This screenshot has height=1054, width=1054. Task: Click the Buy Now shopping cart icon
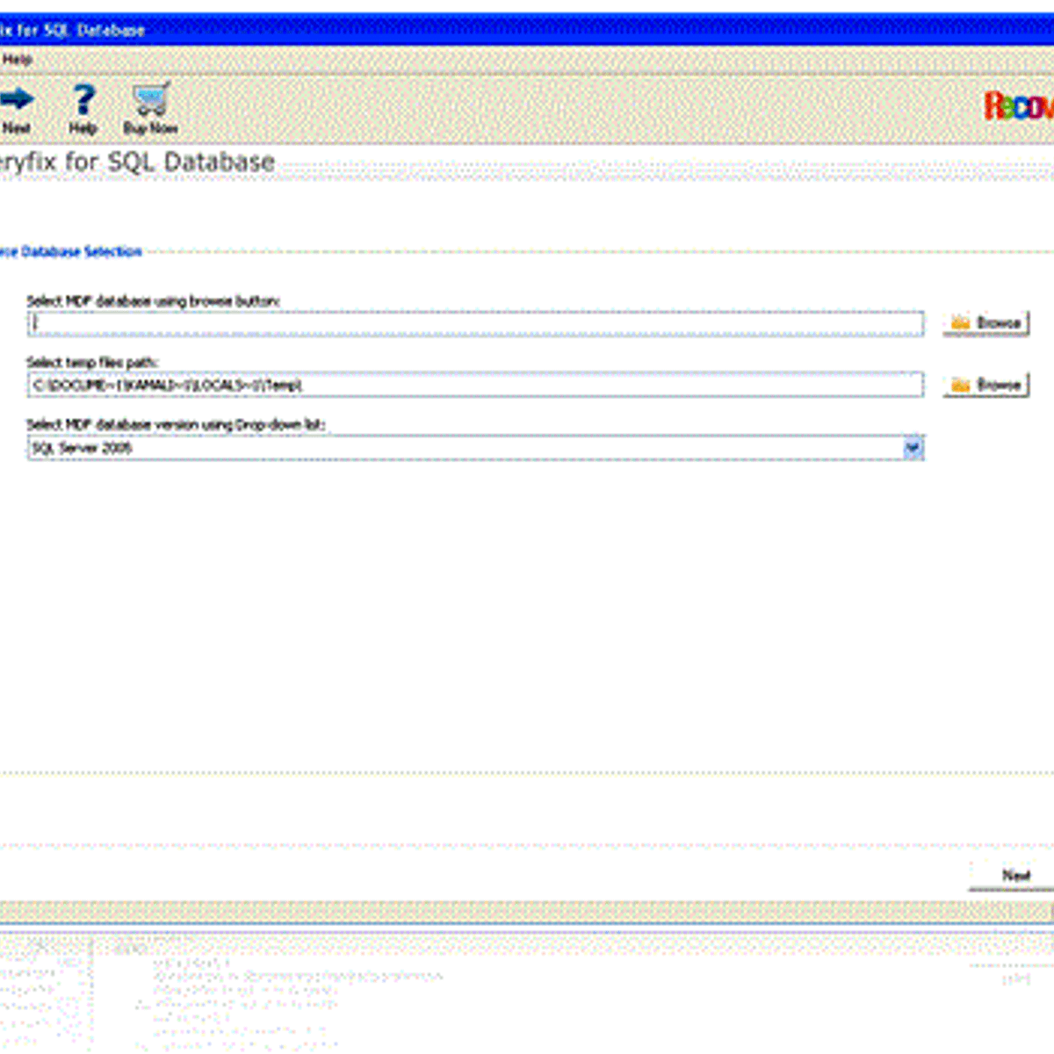(151, 100)
